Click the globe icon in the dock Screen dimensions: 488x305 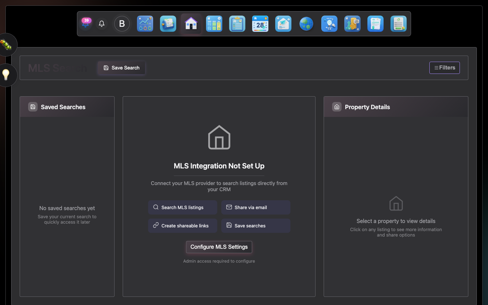pyautogui.click(x=306, y=24)
